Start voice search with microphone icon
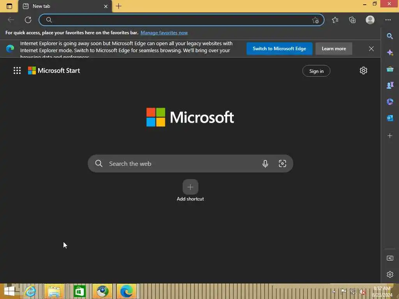Image resolution: width=399 pixels, height=299 pixels. coord(265,164)
